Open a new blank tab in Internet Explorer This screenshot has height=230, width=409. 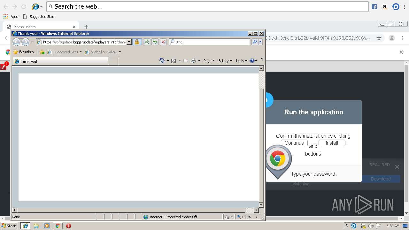tap(113, 61)
